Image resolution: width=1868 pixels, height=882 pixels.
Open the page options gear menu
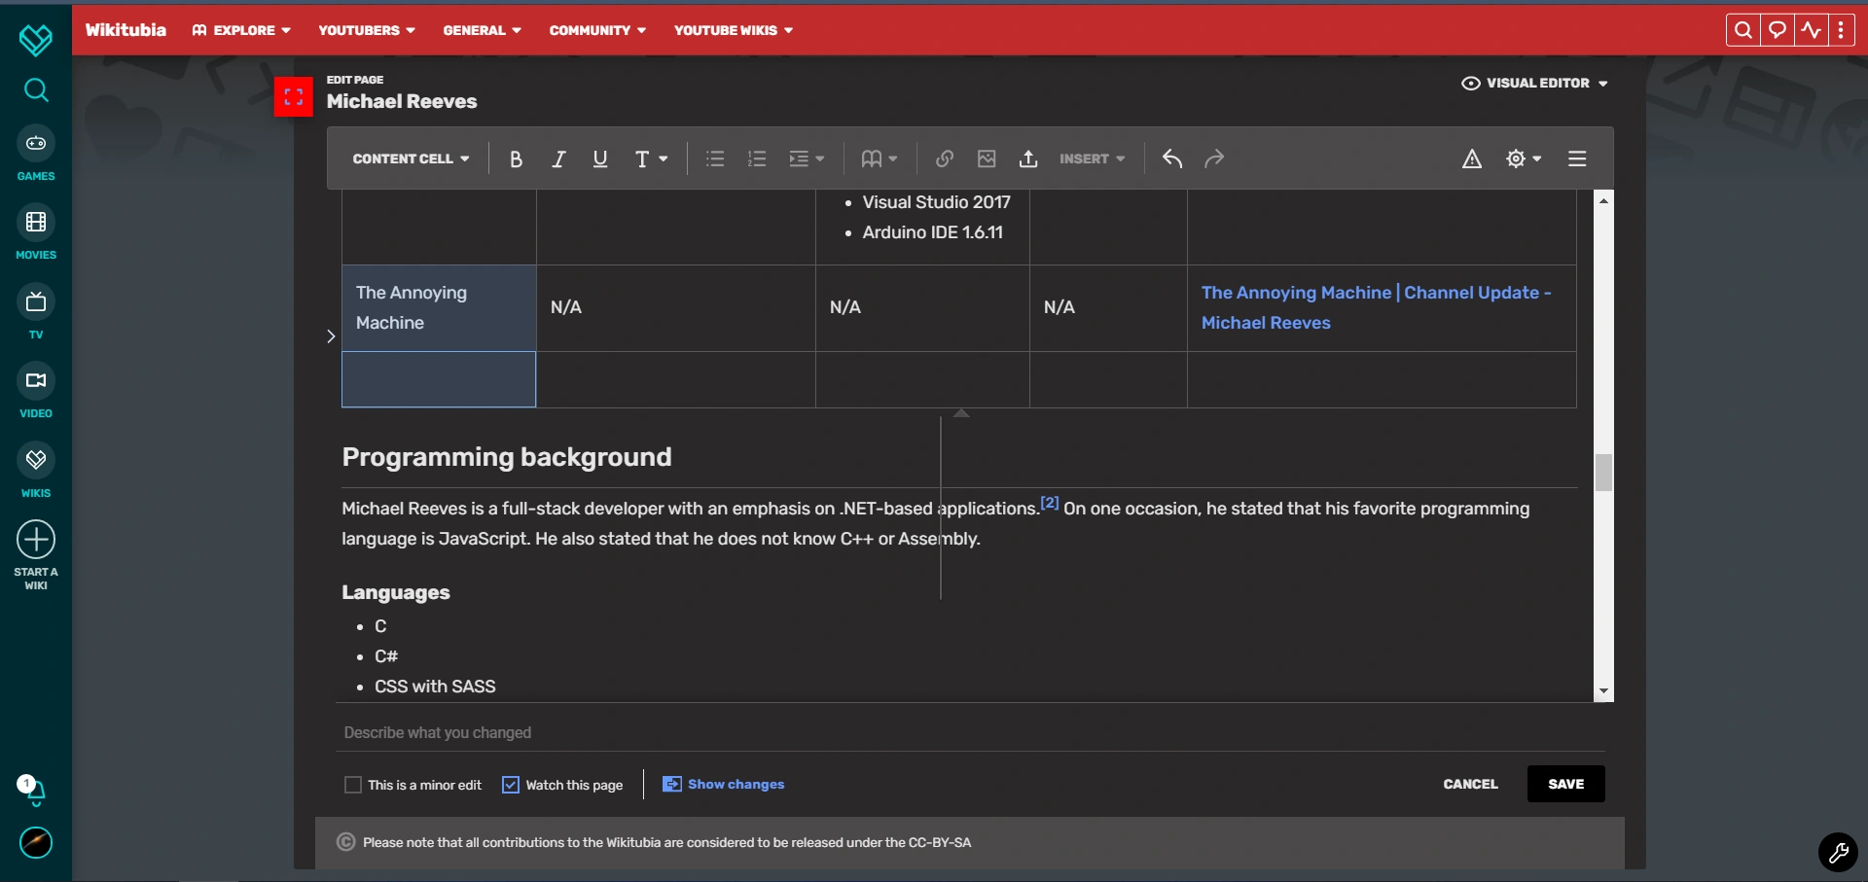(1522, 159)
